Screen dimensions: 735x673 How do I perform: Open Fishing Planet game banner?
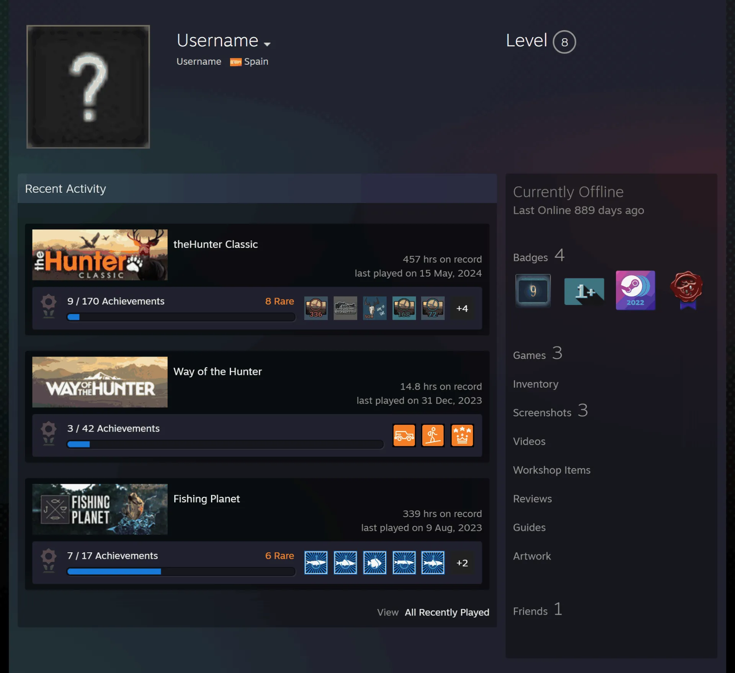(100, 509)
